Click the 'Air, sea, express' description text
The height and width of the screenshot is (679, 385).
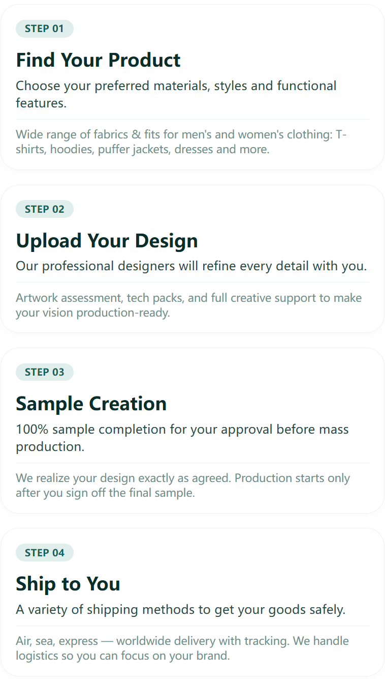[182, 648]
